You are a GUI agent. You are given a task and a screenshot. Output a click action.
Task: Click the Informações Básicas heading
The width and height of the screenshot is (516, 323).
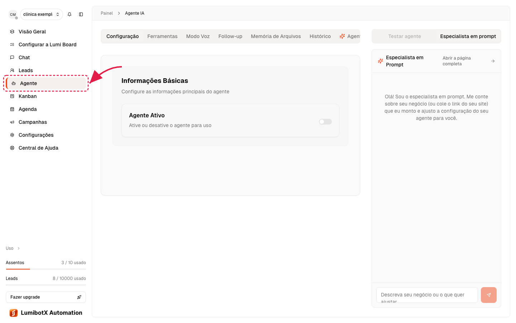[155, 81]
